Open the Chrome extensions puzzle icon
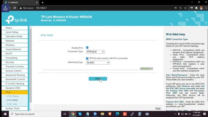Screen dimensions: 208x117 [x=196, y=8]
